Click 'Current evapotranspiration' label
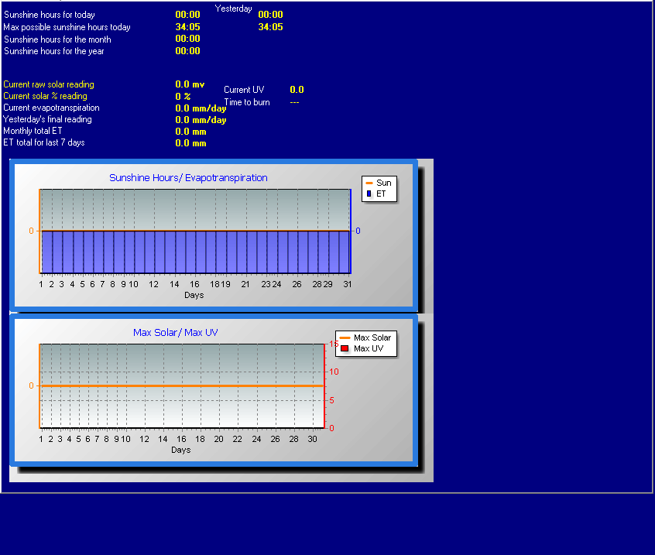This screenshot has height=555, width=655. [x=51, y=108]
